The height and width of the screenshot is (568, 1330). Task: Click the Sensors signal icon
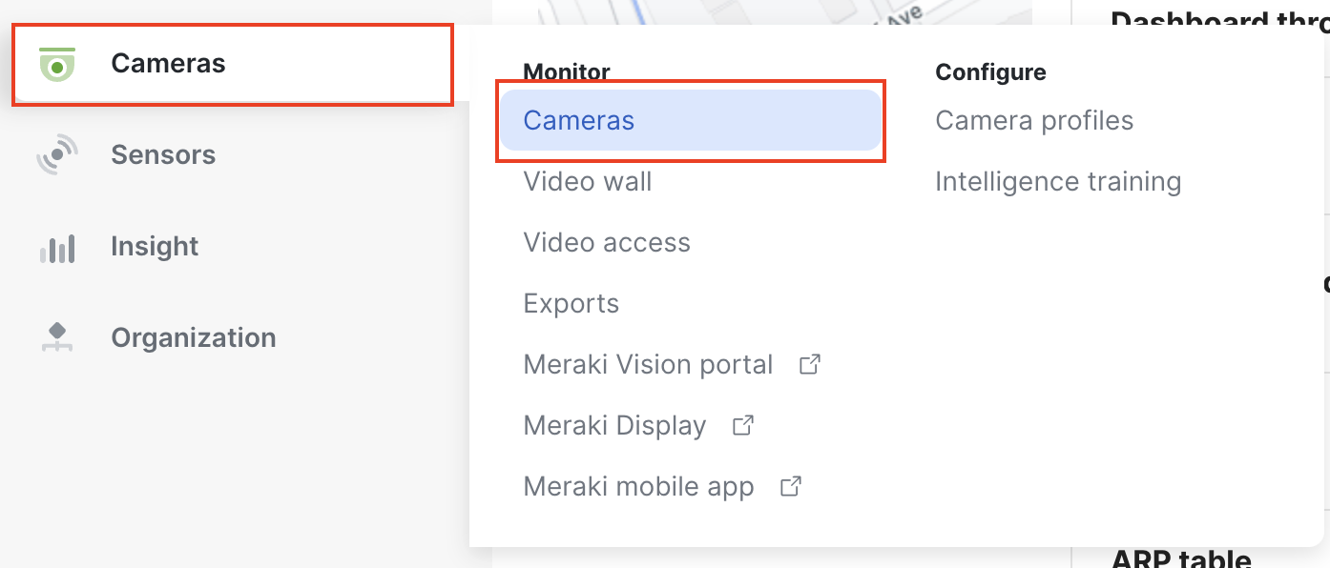57,154
